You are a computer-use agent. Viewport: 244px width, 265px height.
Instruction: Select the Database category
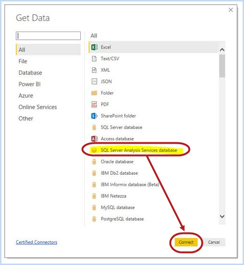pyautogui.click(x=30, y=73)
